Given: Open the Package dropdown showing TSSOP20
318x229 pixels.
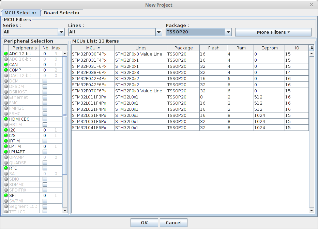Looking at the screenshot, I should [228, 32].
